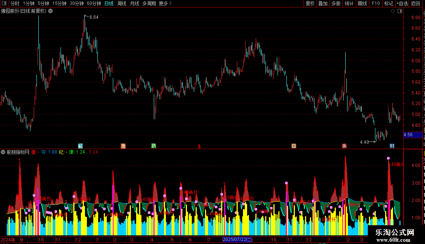The image size is (425, 244).
Task: Select the 30分钟 period tab
Action: tap(77, 3)
